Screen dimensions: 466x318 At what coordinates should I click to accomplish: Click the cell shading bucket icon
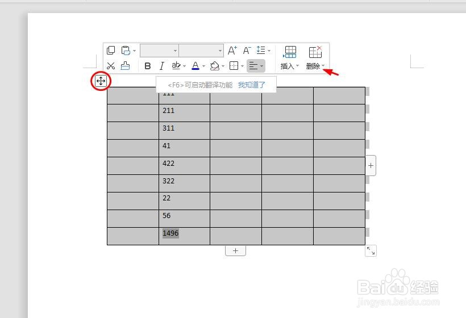(215, 66)
